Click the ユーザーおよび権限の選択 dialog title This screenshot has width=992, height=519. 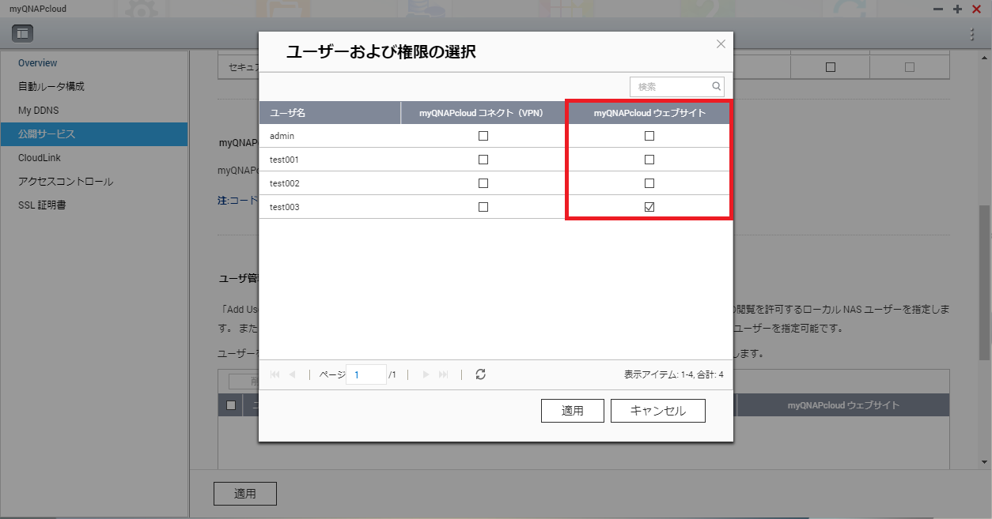pyautogui.click(x=381, y=53)
